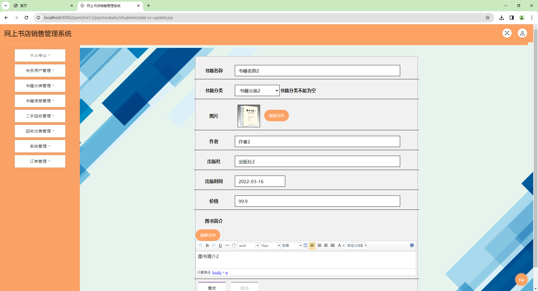This screenshot has width=538, height=291.
Task: Click the redo arrow icon in the editor
Action: tap(214, 246)
